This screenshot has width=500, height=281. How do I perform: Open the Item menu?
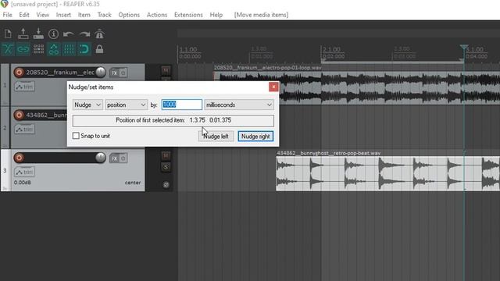[x=84, y=15]
